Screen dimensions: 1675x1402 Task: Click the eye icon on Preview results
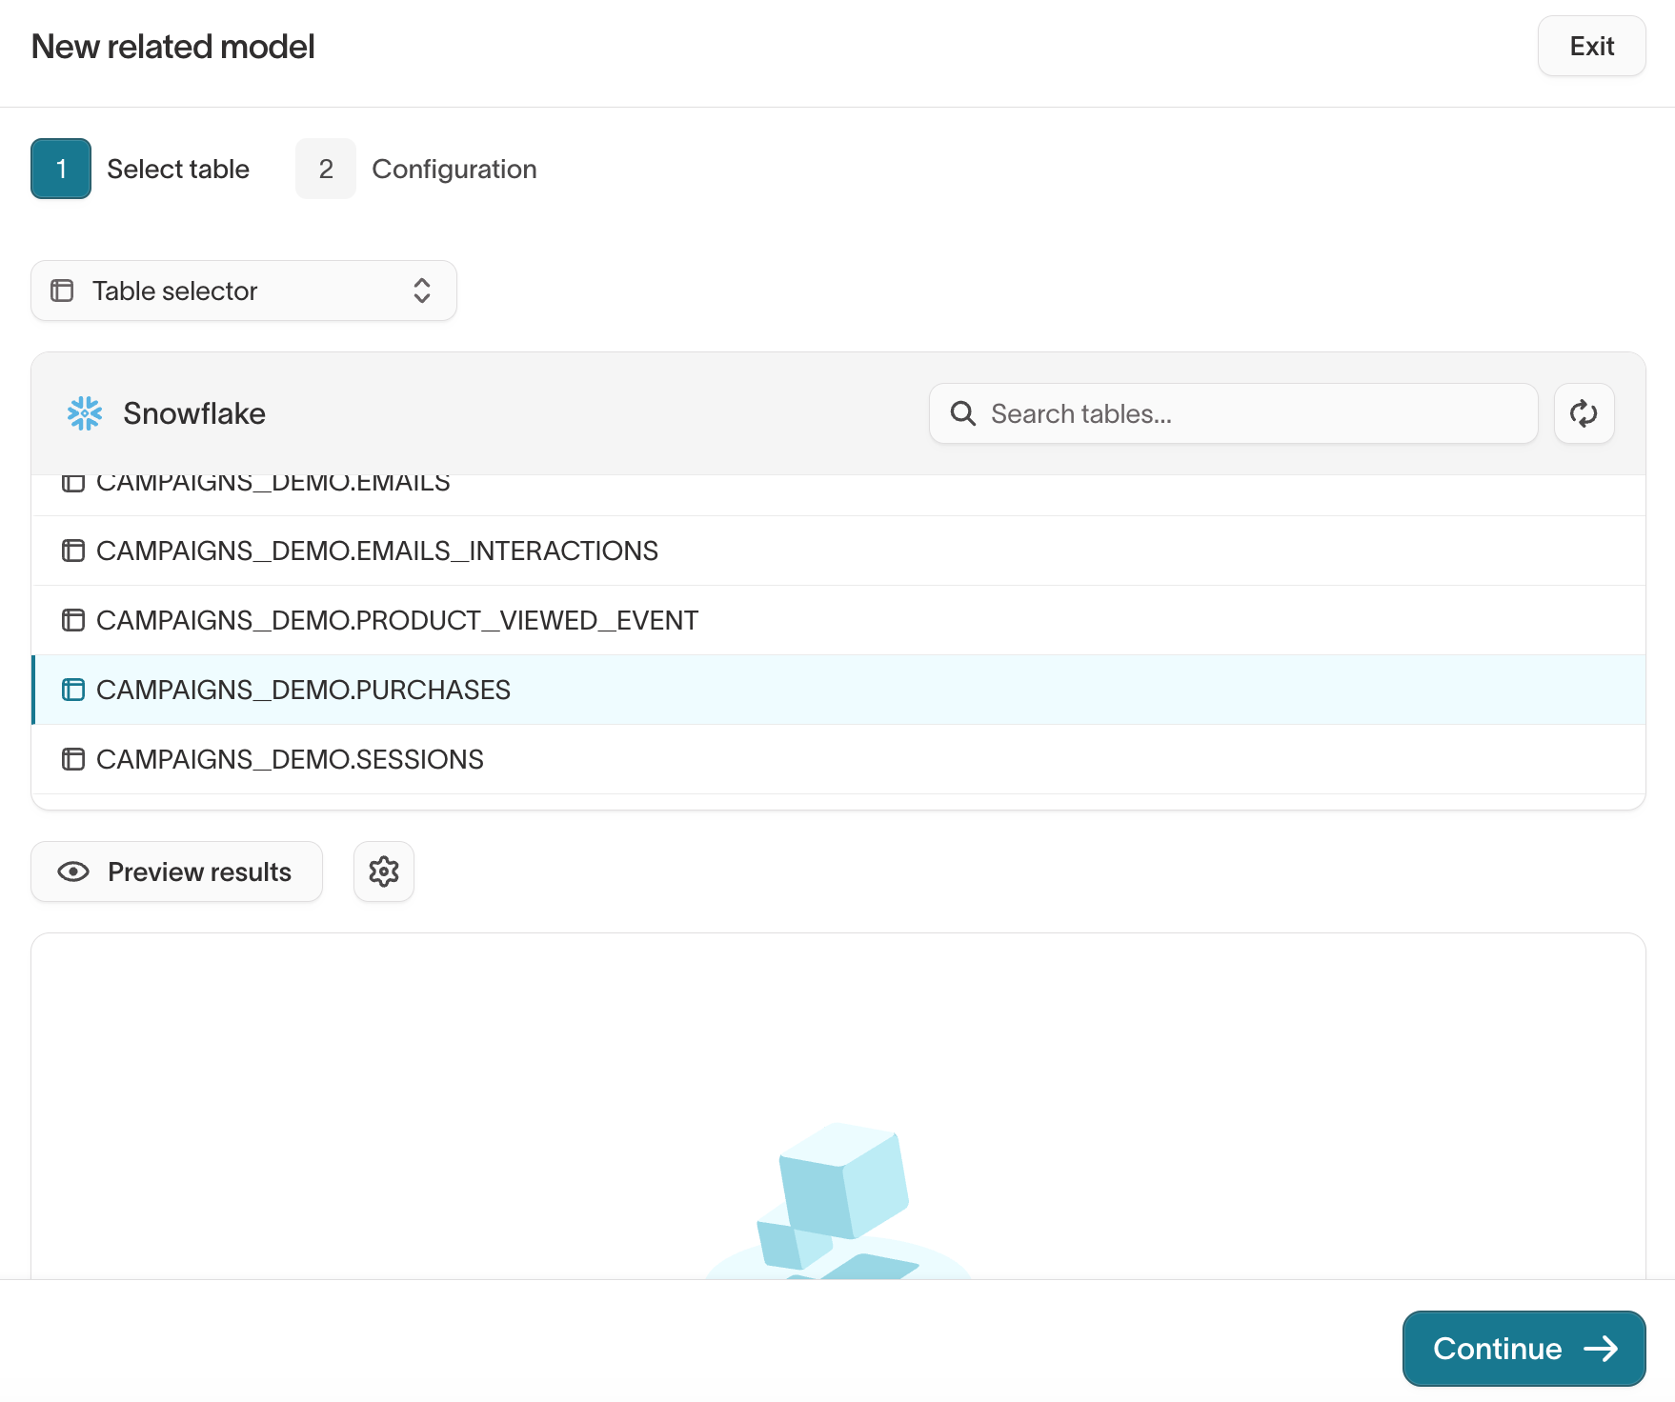click(73, 871)
